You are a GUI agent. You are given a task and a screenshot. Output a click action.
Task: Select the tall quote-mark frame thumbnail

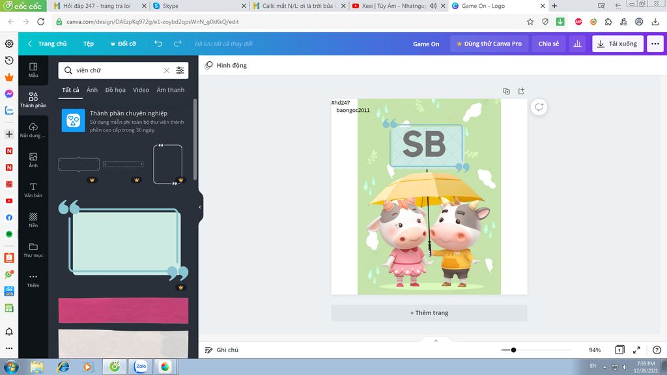click(168, 165)
